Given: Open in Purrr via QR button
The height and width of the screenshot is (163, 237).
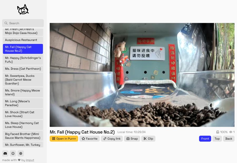Looking at the screenshot, I should click(64, 139).
